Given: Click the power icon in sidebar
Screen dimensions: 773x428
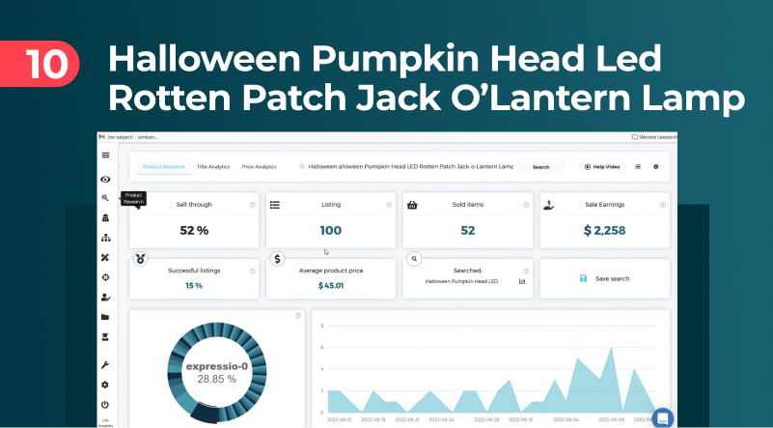Looking at the screenshot, I should (105, 405).
